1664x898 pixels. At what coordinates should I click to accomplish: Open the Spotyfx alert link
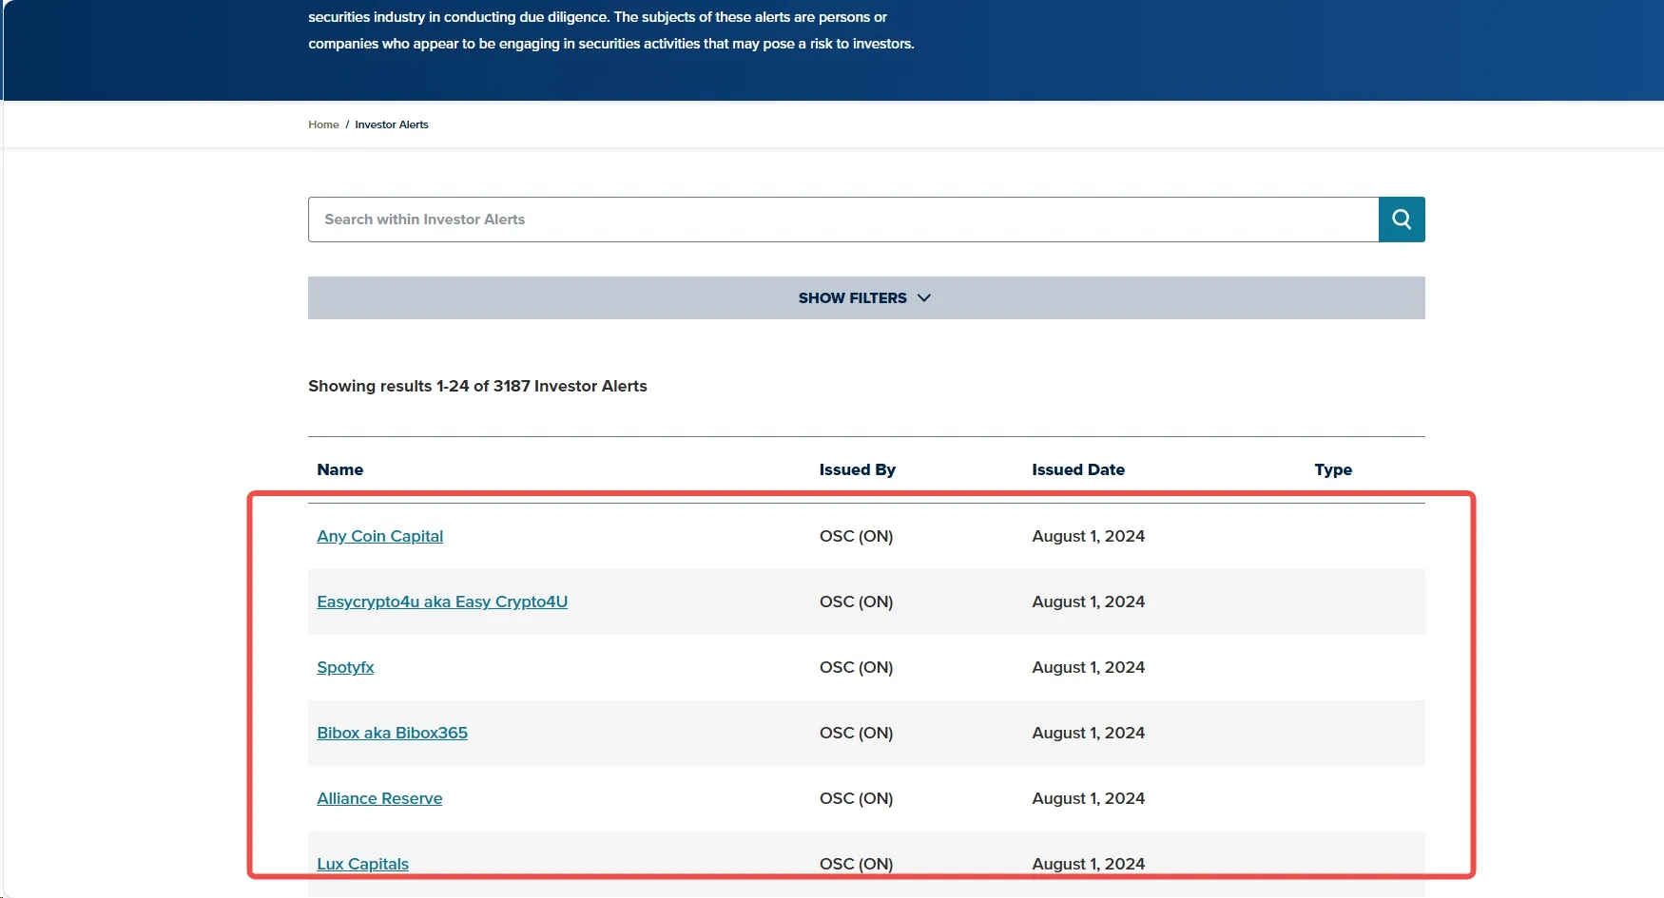[x=345, y=667]
